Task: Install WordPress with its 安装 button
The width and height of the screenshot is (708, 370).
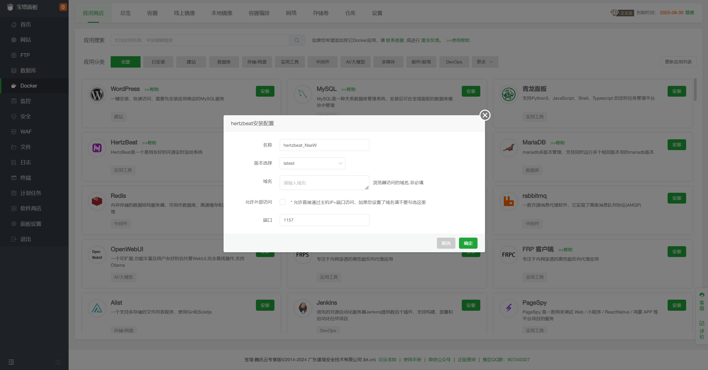Action: click(265, 91)
